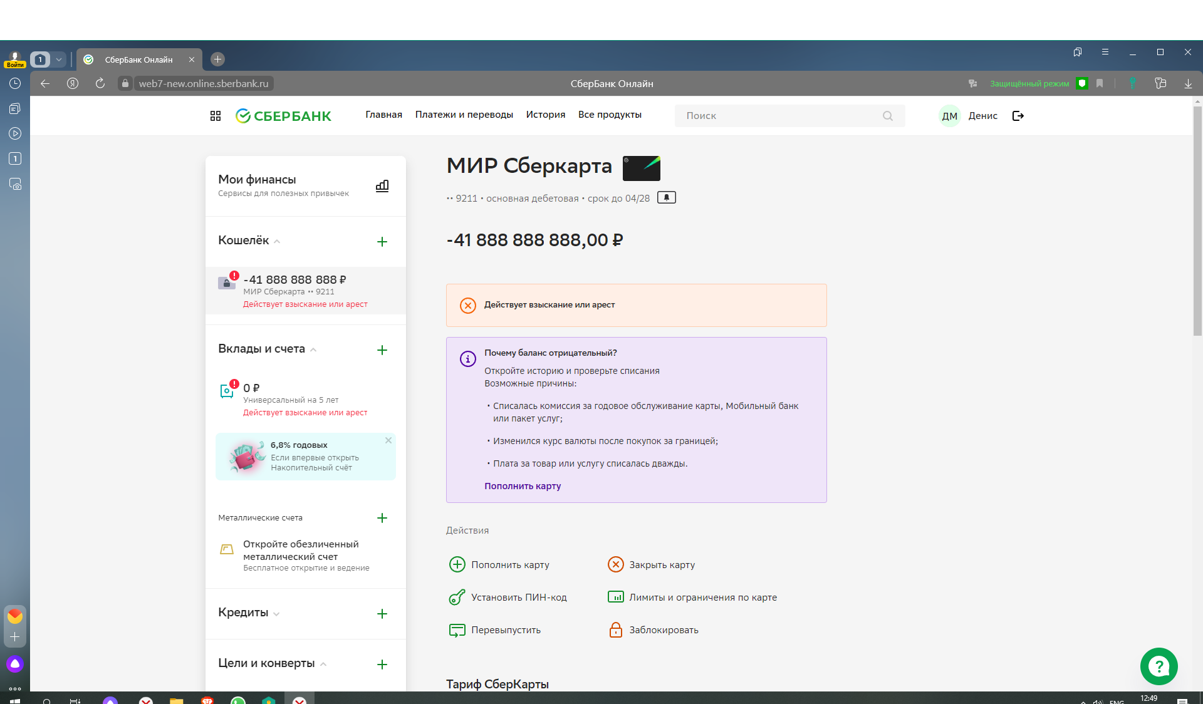Click the page vertical scrollbar
This screenshot has height=704, width=1203.
pyautogui.click(x=1197, y=221)
